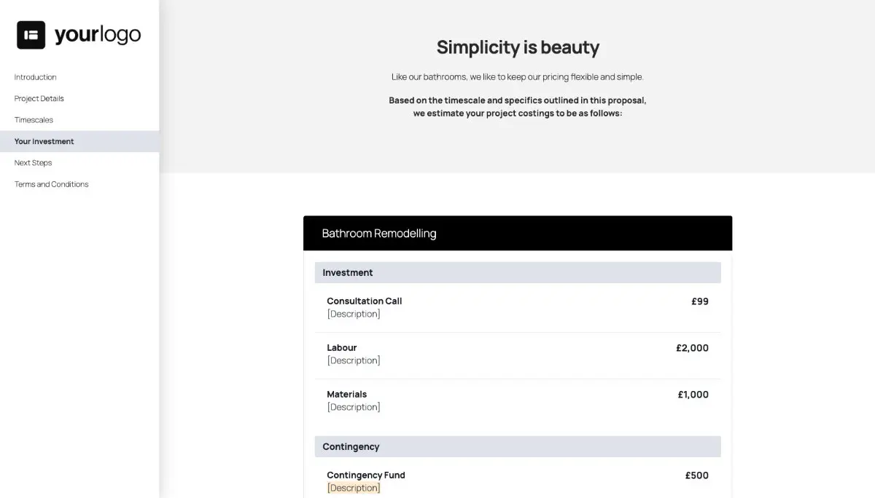
Task: Open the Terms and Conditions section
Action: tap(50, 183)
